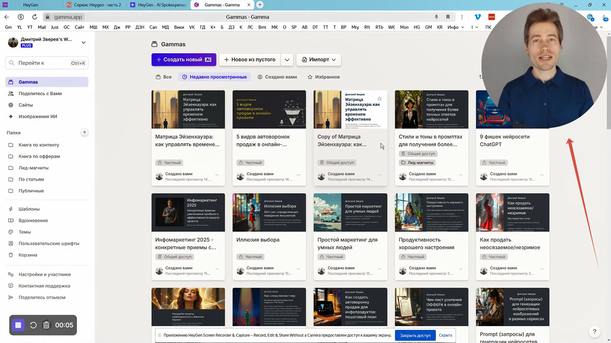Click the Скрыть link in sharing bar
The width and height of the screenshot is (611, 343).
[x=445, y=335]
